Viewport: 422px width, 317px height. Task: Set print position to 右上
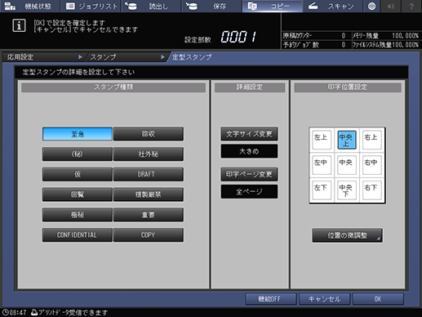tap(372, 140)
